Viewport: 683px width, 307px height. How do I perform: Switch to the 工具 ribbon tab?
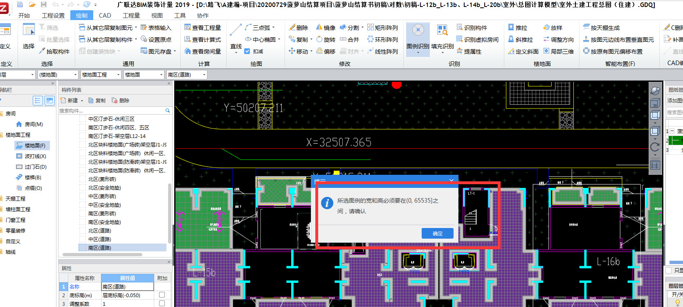(180, 15)
